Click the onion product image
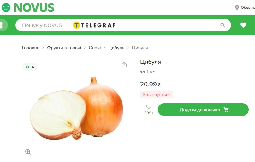The image size is (255, 162). point(76,108)
